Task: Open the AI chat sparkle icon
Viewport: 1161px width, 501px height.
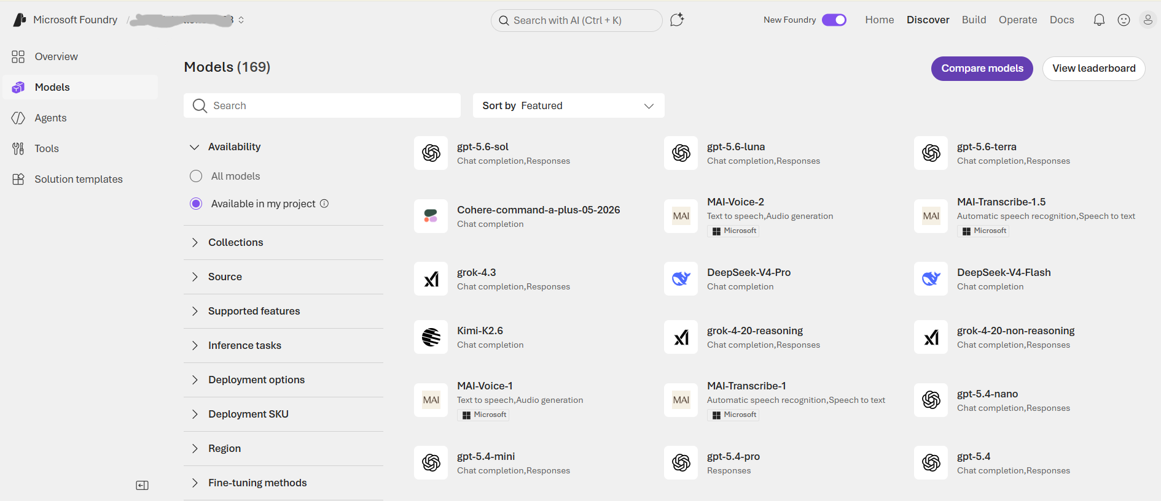Action: pos(677,20)
